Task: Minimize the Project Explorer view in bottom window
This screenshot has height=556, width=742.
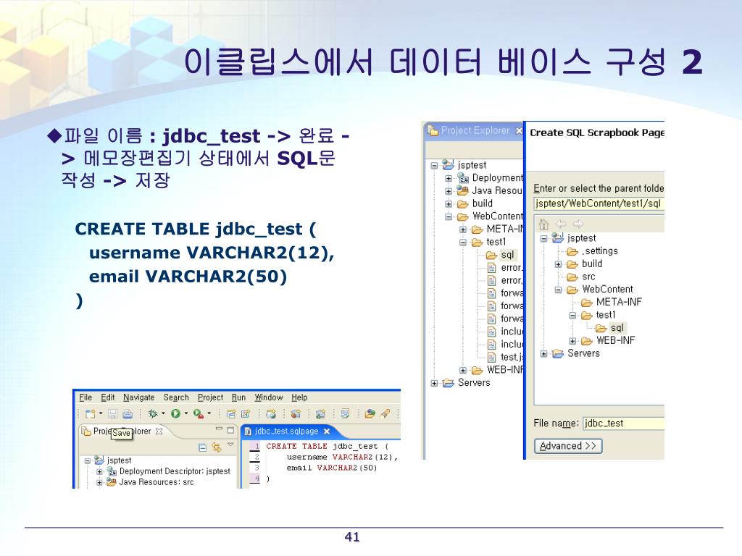Action: pyautogui.click(x=219, y=430)
